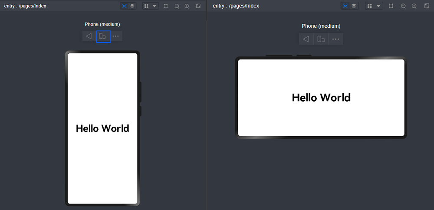Click the frame toggle icon in the landscape previewer toolbar
Viewport: 434px width, 210px height.
391,6
